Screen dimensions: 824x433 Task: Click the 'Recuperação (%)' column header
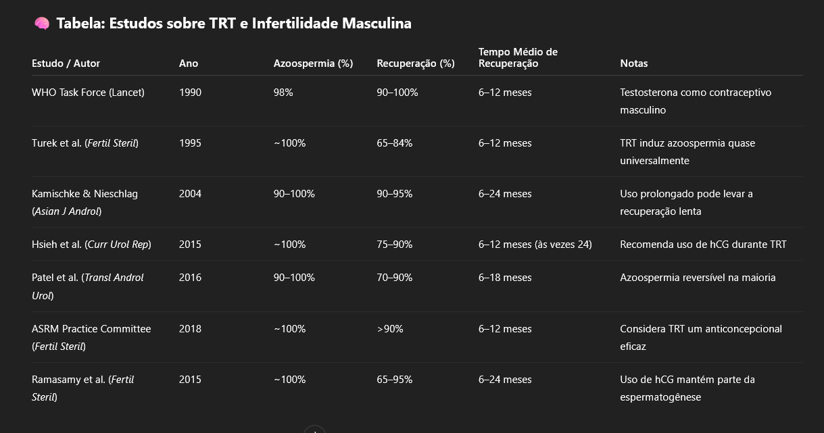coord(416,63)
